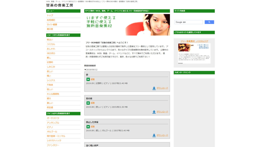Image resolution: width=261 pixels, height=147 pixels.
Task: Go to トップ menu item
Action: point(50,15)
